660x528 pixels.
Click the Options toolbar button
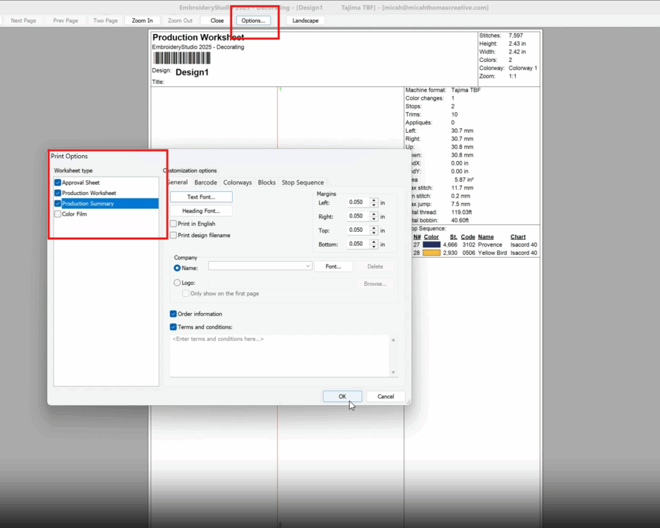click(253, 21)
